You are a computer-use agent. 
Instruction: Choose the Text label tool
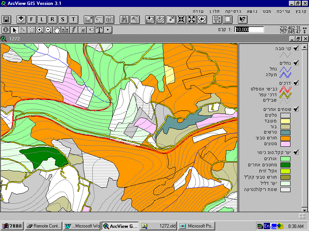pos(99,30)
